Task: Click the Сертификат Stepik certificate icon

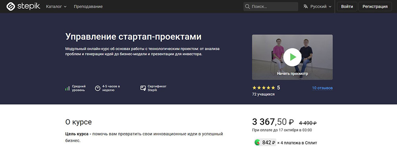Action: [143, 88]
